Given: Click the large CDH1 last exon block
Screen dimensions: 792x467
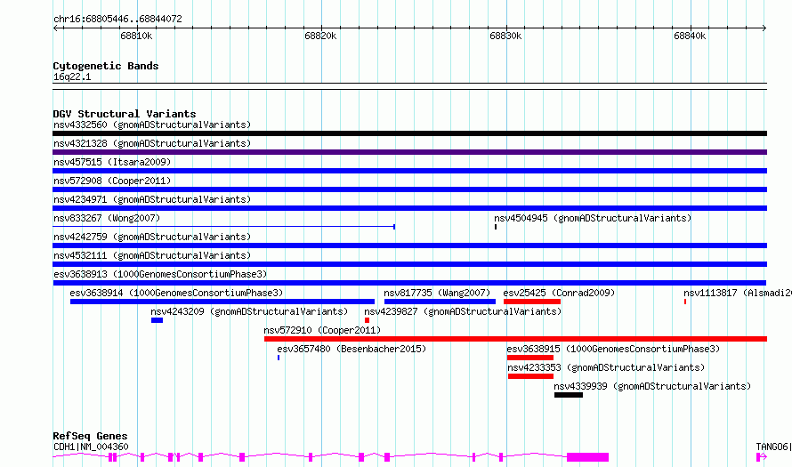Looking at the screenshot, I should pyautogui.click(x=588, y=457).
